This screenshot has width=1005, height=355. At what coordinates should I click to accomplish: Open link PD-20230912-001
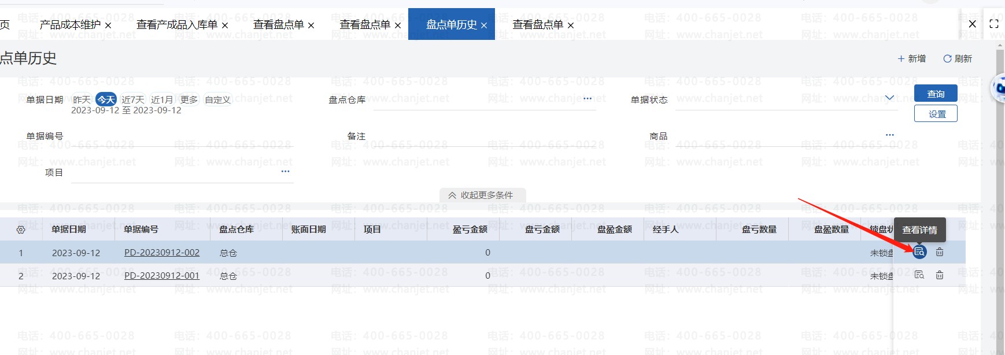tap(162, 276)
